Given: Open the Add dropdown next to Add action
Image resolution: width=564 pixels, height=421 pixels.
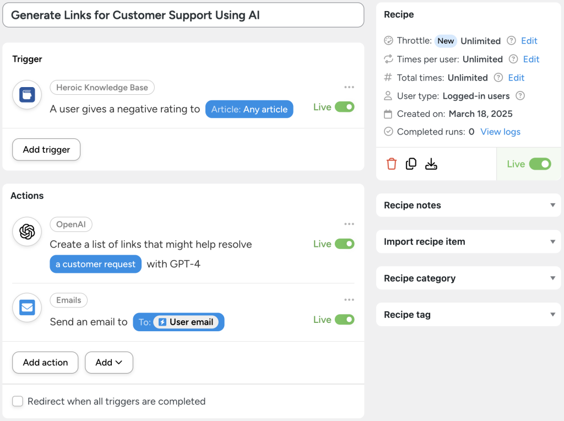Looking at the screenshot, I should tap(109, 363).
